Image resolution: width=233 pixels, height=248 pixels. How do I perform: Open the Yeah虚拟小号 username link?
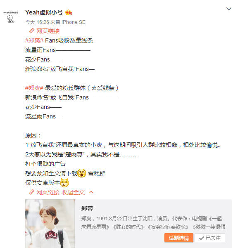pos(44,12)
